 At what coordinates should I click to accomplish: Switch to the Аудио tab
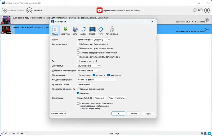[x=83, y=31]
